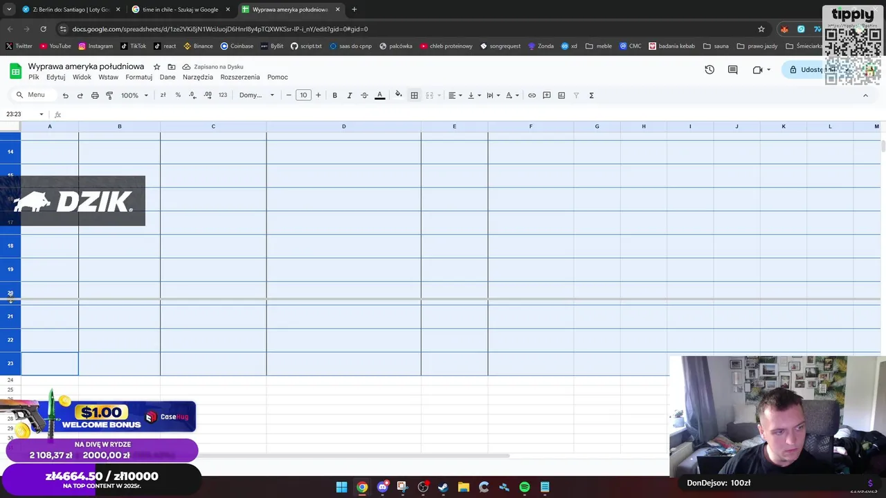This screenshot has width=886, height=498.
Task: Insert chart from toolbar
Action: click(x=561, y=95)
